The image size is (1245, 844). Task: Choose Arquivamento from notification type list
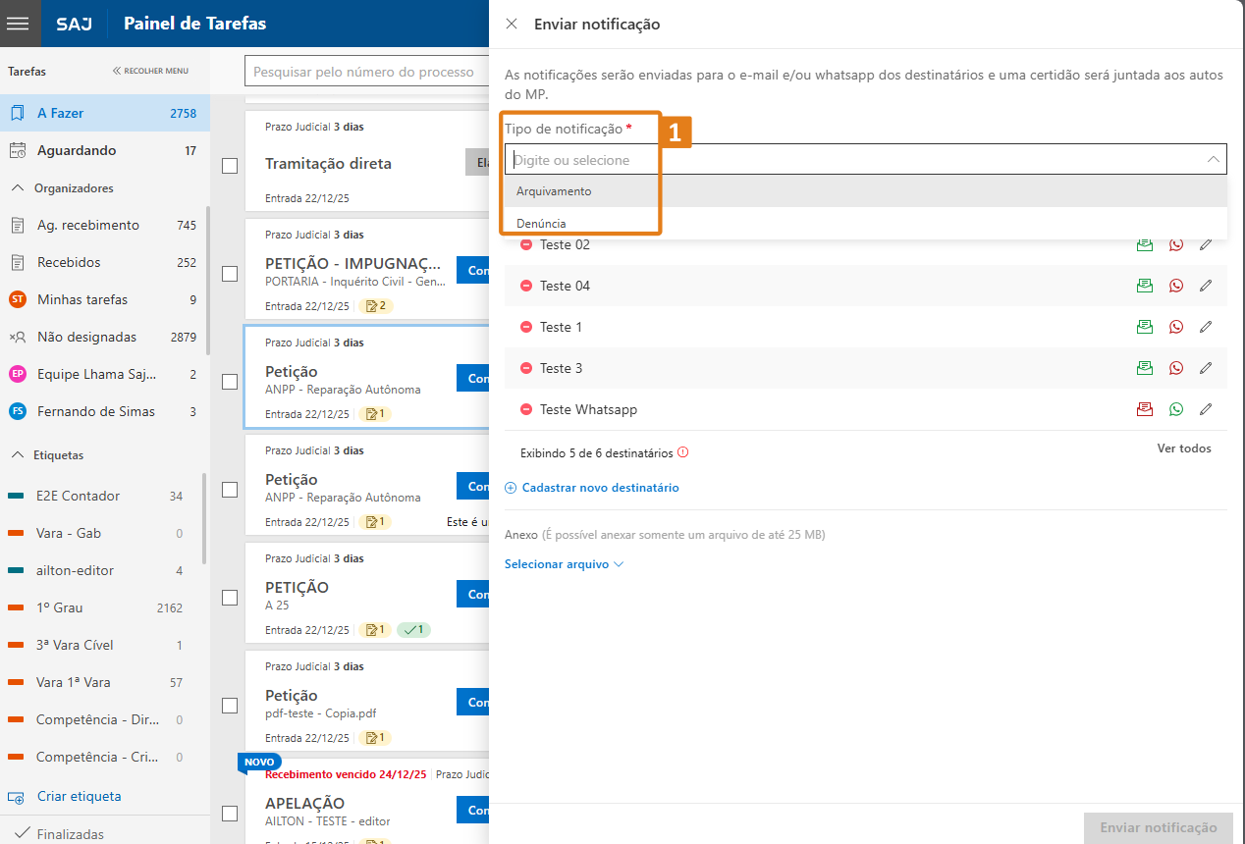coord(555,191)
